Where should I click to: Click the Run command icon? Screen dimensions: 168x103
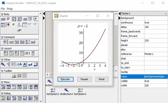pos(22,42)
